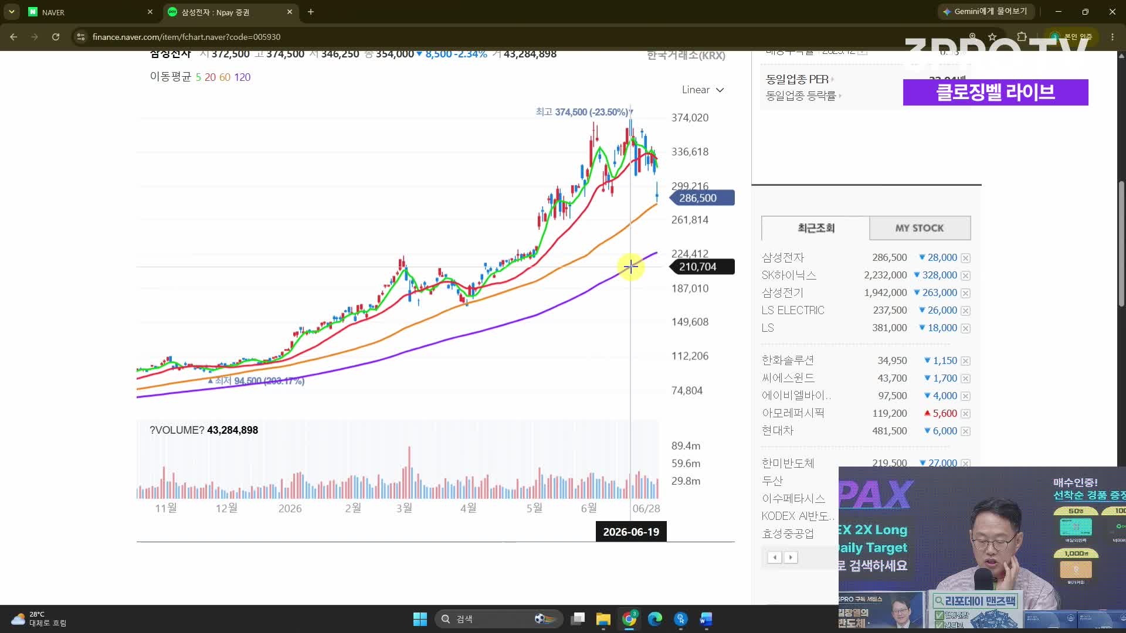
Task: Open Microsoft Edge from taskbar
Action: [x=654, y=619]
